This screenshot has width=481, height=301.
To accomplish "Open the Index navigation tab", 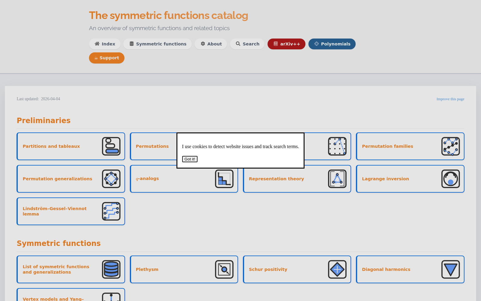I will 105,44.
